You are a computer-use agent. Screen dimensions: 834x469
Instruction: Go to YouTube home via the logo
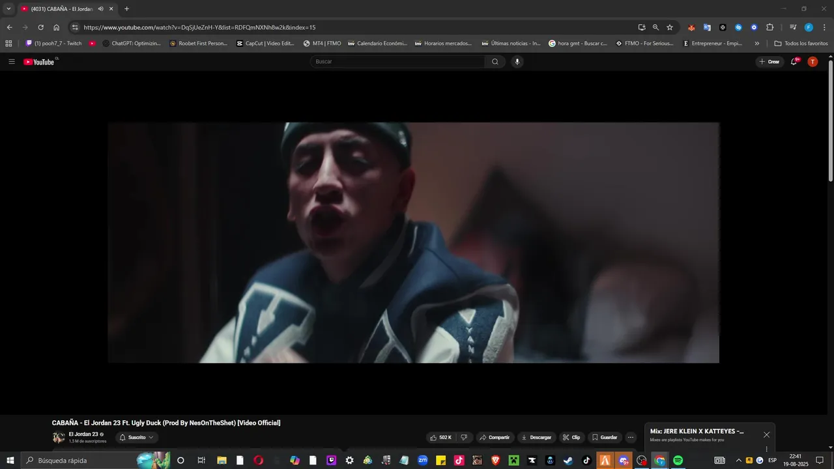point(39,62)
